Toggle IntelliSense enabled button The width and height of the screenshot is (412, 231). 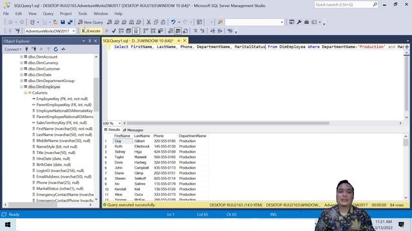click(x=136, y=31)
